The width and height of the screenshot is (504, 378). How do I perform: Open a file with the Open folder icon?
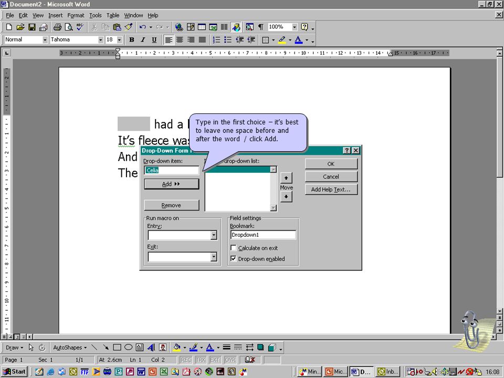click(x=20, y=27)
